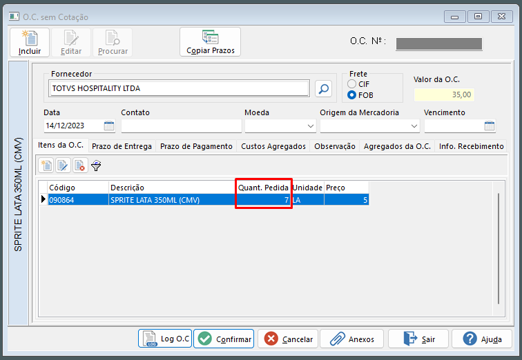The width and height of the screenshot is (522, 360).
Task: Click the row selector arrow for 090864
Action: (x=43, y=199)
